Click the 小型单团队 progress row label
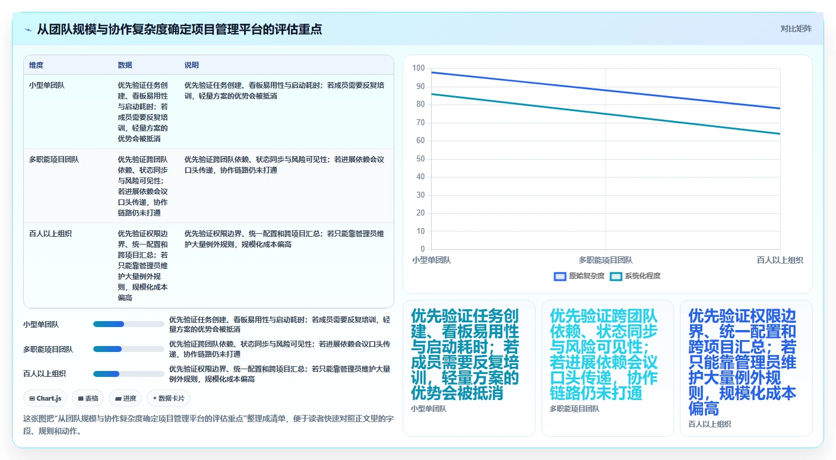Viewport: 836px width, 460px height. pos(41,325)
